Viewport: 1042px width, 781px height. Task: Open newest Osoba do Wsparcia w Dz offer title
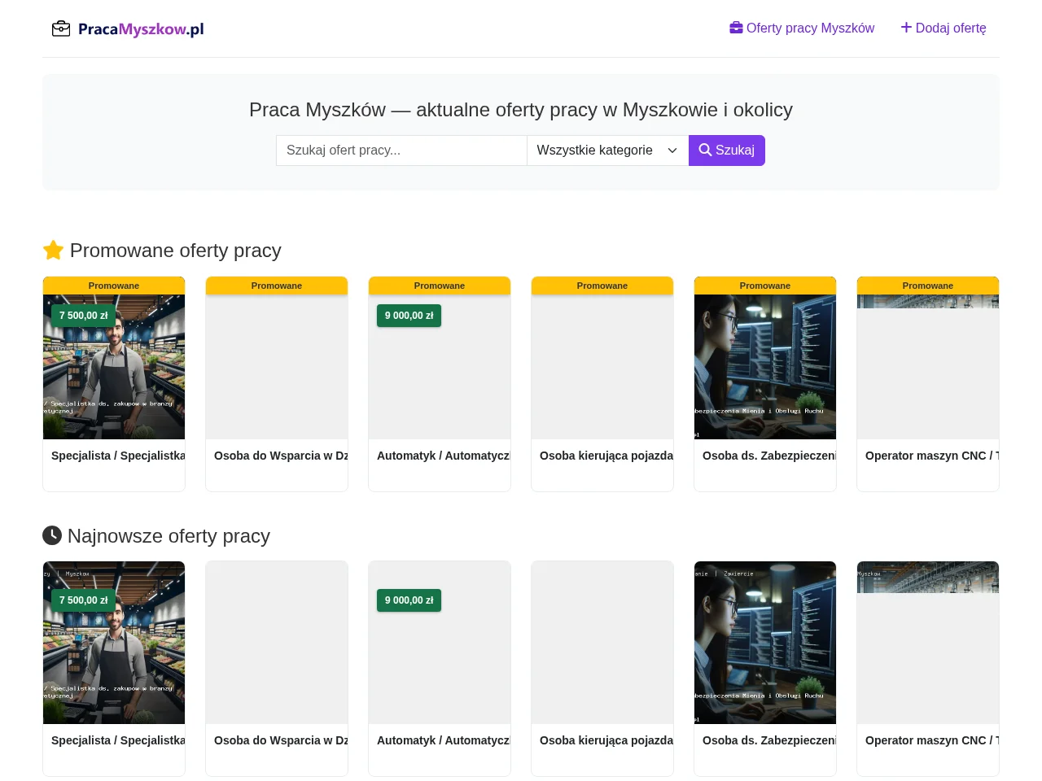click(281, 740)
